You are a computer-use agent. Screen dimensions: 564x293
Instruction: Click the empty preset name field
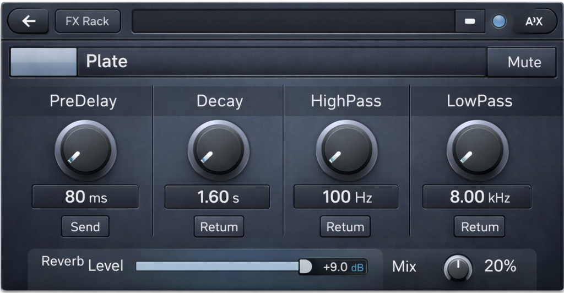[x=294, y=21]
